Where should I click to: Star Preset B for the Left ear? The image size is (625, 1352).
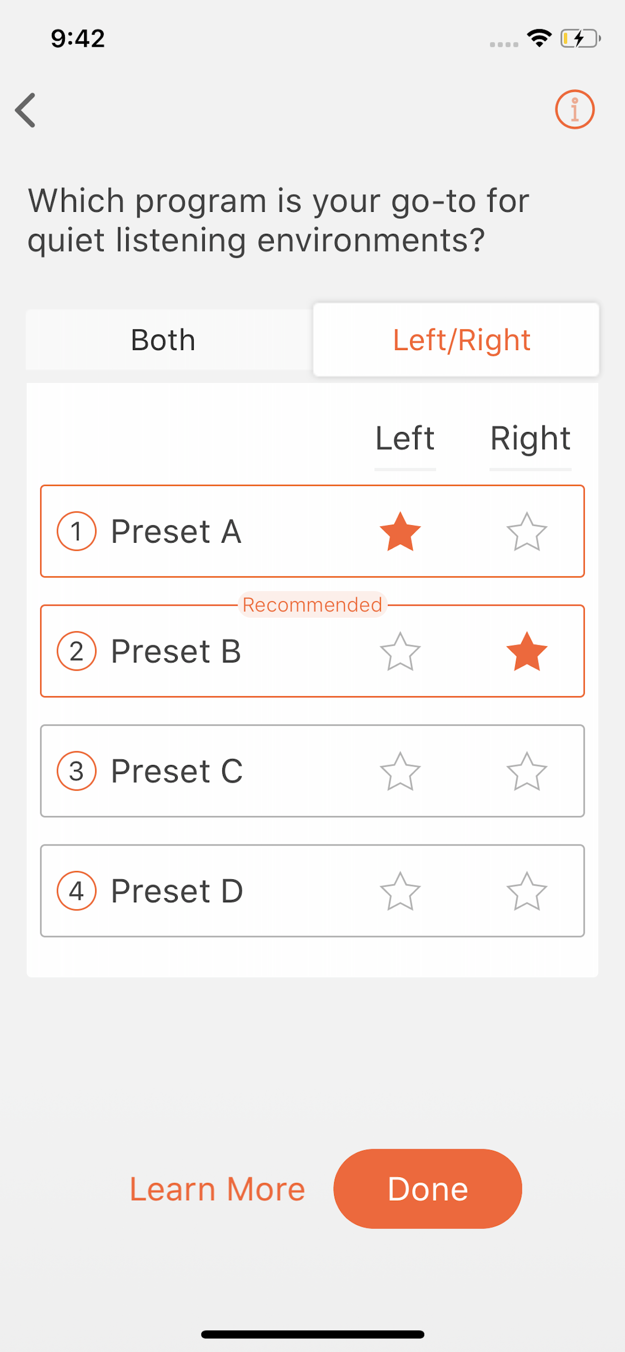400,651
